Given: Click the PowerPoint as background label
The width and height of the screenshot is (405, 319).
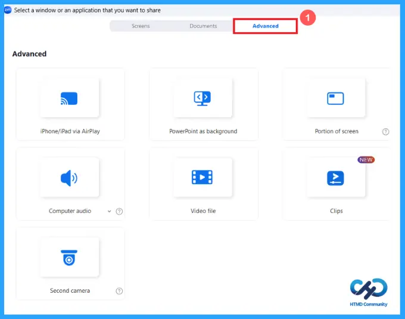Looking at the screenshot, I should pyautogui.click(x=203, y=131).
